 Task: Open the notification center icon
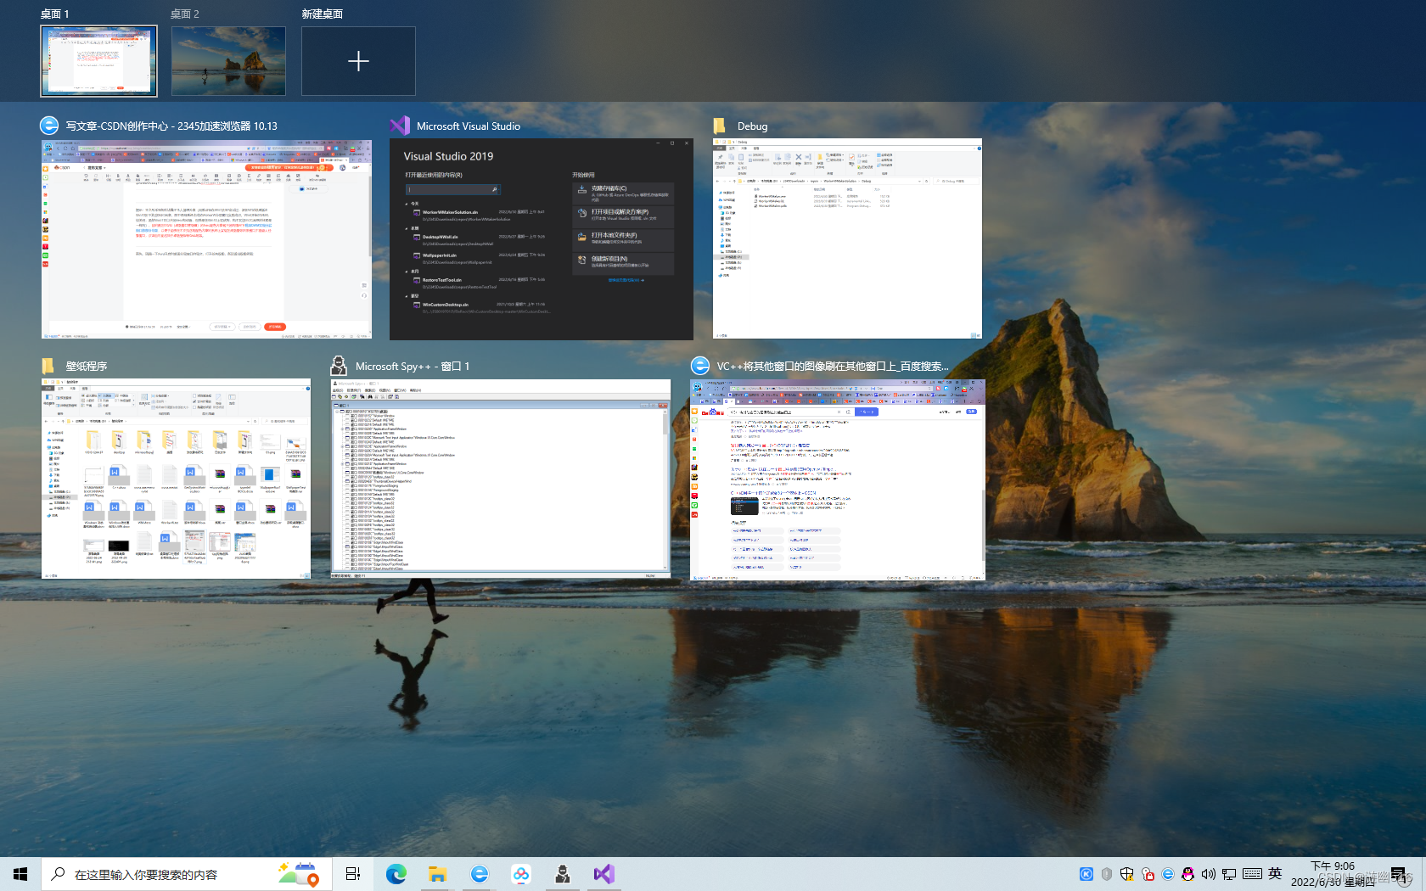[1400, 874]
